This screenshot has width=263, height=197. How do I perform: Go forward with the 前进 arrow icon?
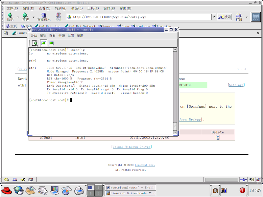coord(26,17)
